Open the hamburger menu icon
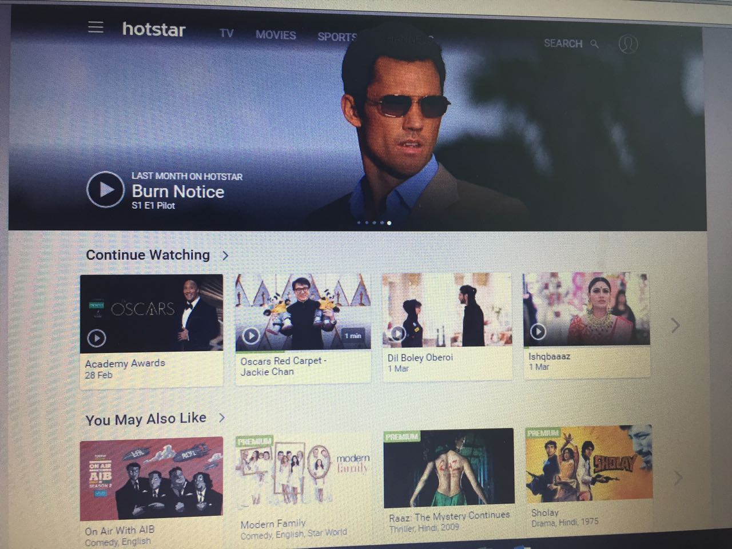 click(x=96, y=27)
